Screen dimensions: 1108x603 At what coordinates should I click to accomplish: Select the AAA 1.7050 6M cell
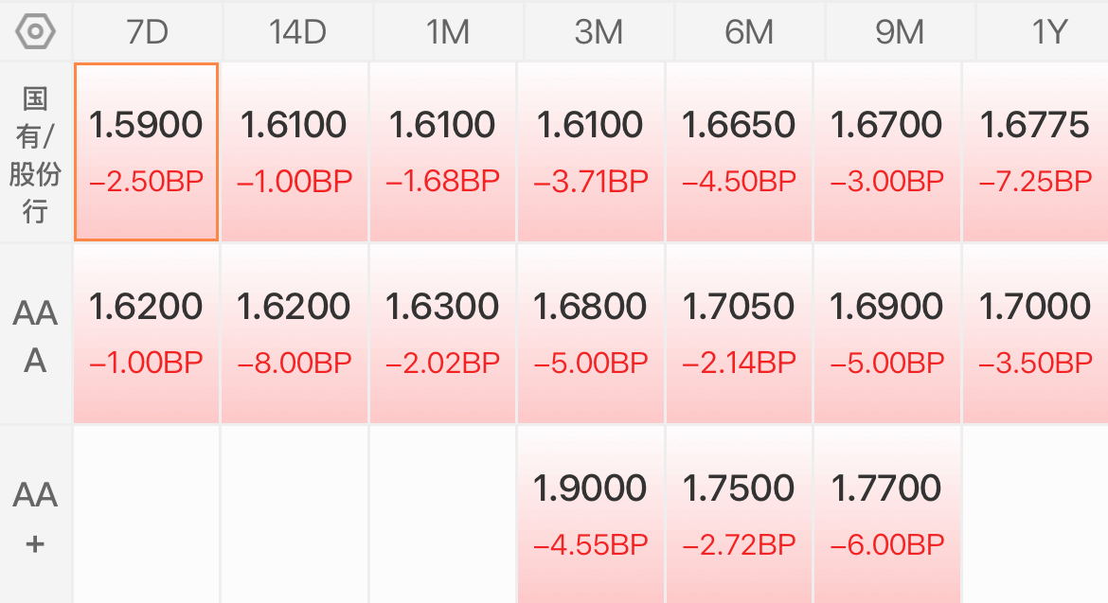click(739, 334)
